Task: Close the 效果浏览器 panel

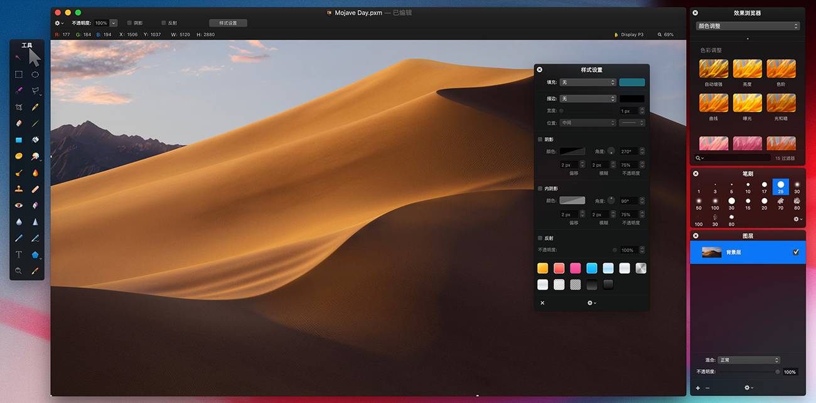Action: tap(695, 13)
